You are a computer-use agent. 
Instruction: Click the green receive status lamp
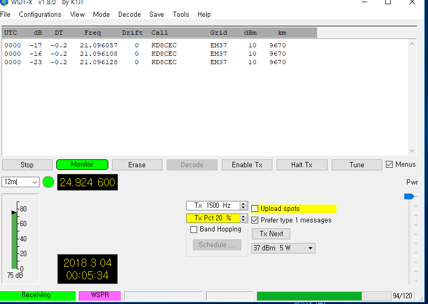pyautogui.click(x=48, y=182)
